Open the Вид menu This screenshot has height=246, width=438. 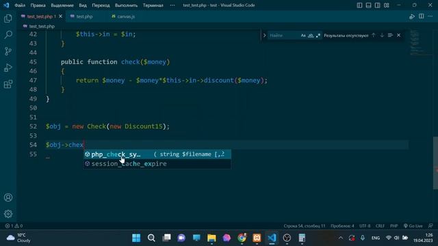pyautogui.click(x=83, y=5)
